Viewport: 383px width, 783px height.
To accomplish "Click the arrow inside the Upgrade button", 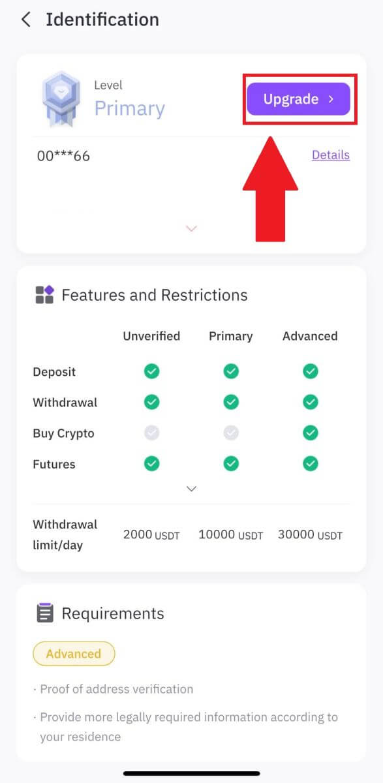I will (x=331, y=99).
